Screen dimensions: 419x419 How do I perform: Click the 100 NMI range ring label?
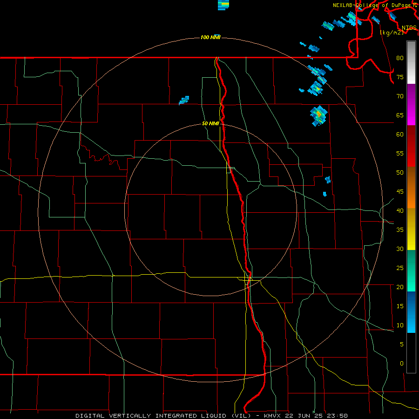coord(210,37)
